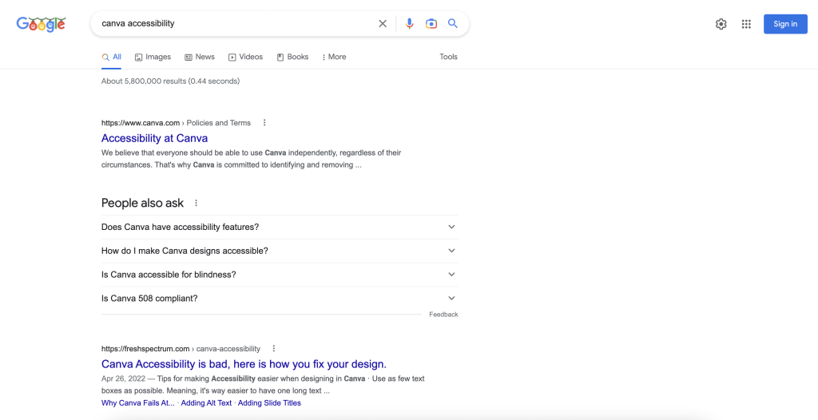The height and width of the screenshot is (420, 818).
Task: Expand "Is Canva 508 compliant?" question
Action: 280,299
